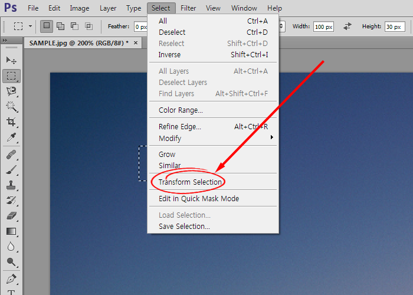Choose Add to selection mode

tap(61, 27)
